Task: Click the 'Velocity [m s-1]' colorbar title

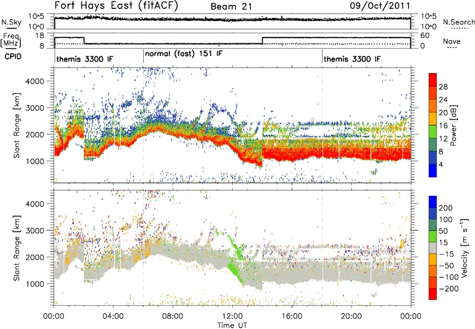Action: (464, 248)
